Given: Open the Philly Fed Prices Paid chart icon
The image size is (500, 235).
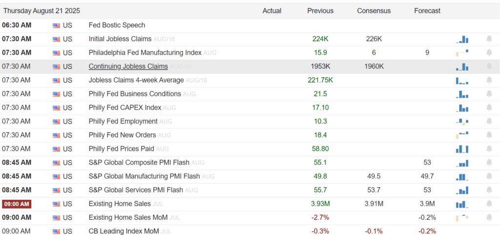Looking at the screenshot, I should tap(462, 149).
